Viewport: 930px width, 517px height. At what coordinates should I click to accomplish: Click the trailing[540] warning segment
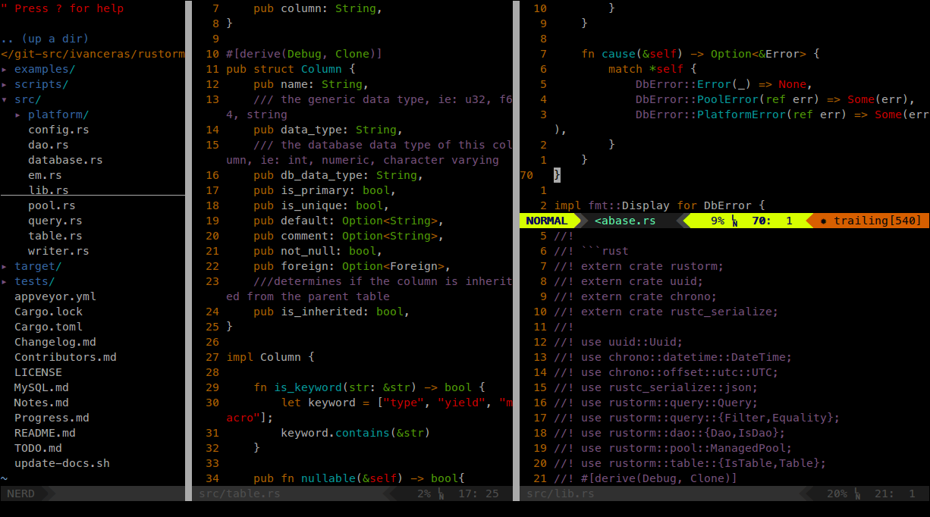(871, 221)
